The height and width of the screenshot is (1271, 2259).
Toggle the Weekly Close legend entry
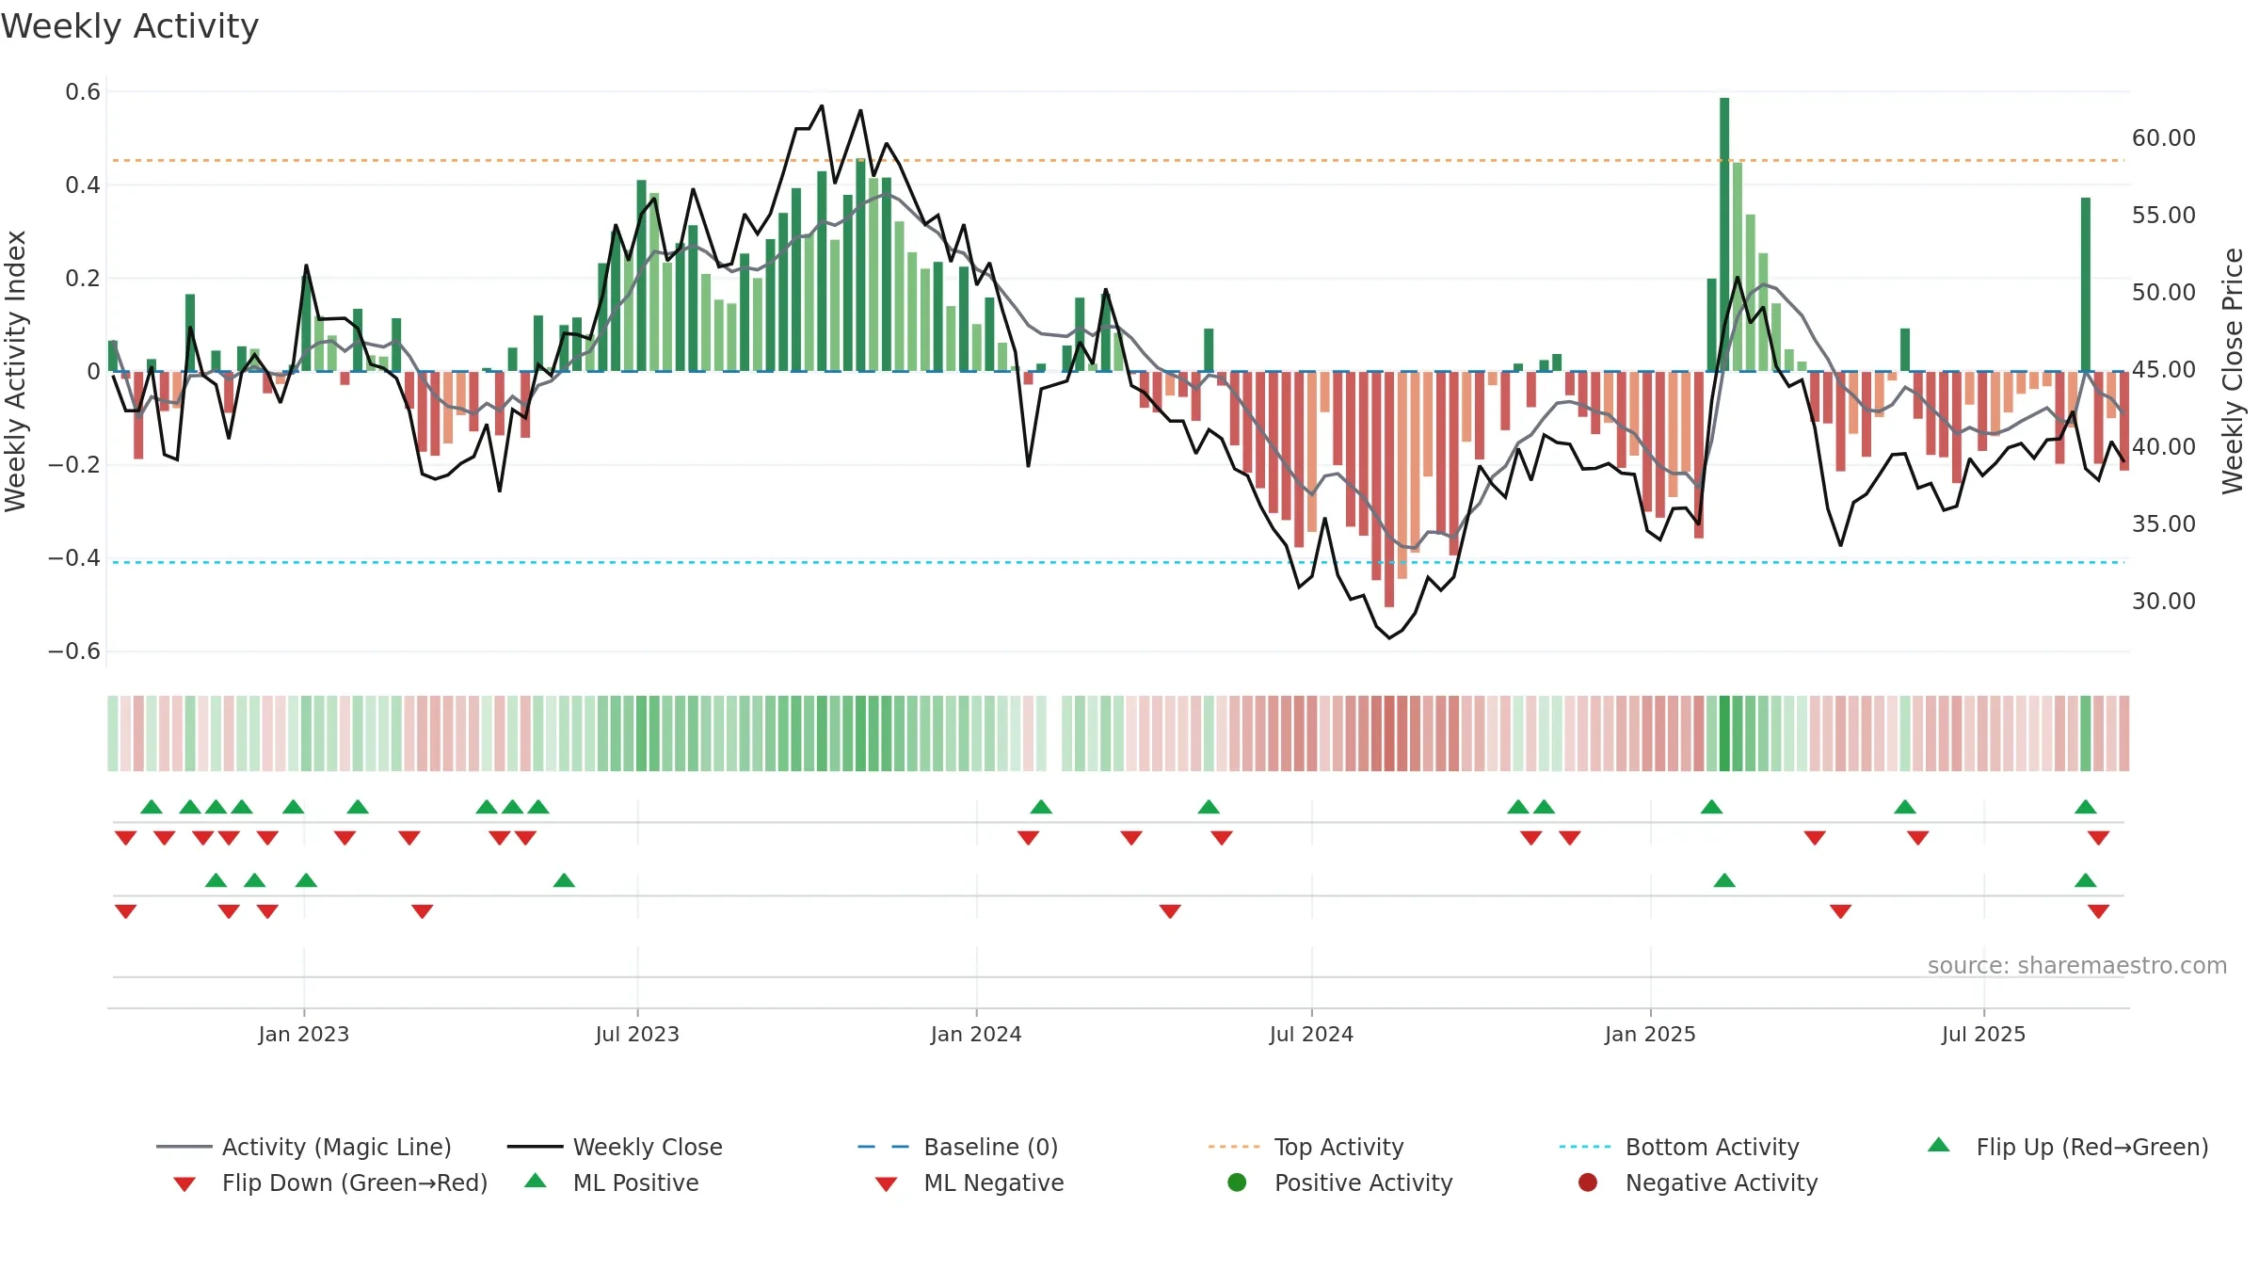tap(615, 1147)
